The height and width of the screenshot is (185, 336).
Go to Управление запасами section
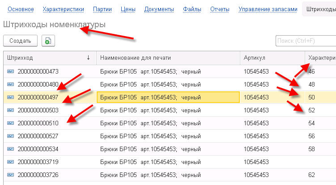[x=268, y=9]
